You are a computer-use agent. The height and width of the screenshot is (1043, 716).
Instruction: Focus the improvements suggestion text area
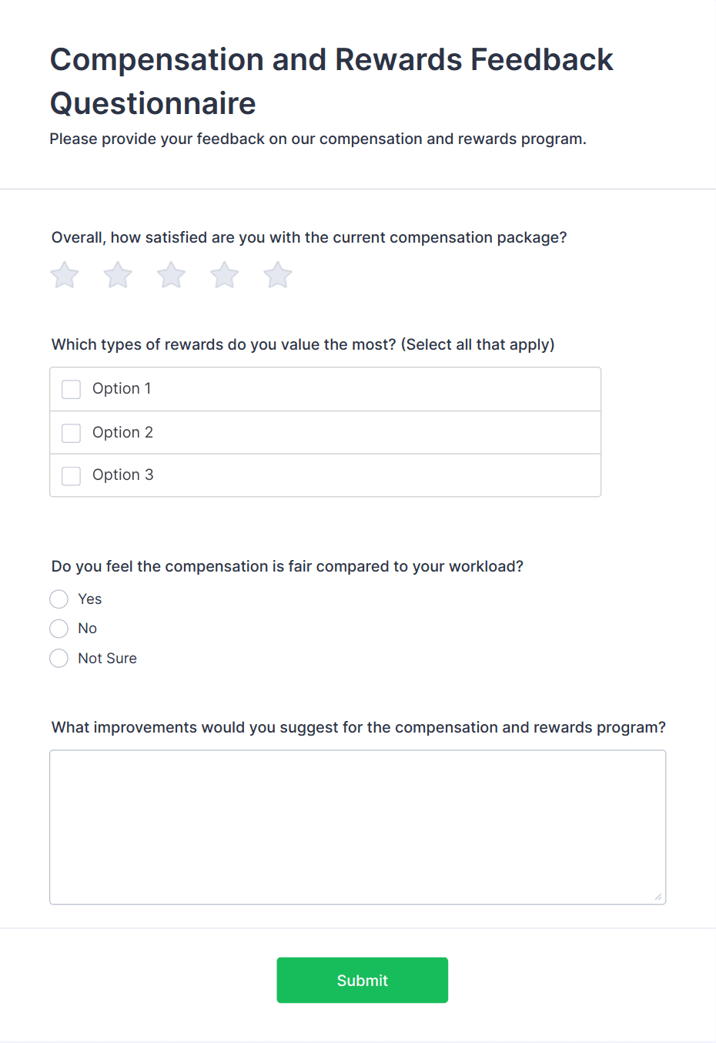tap(358, 824)
